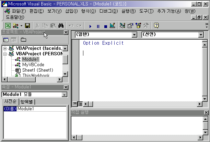Open 형식(O) menu
This screenshot has height=142, width=210.
pyautogui.click(x=89, y=11)
